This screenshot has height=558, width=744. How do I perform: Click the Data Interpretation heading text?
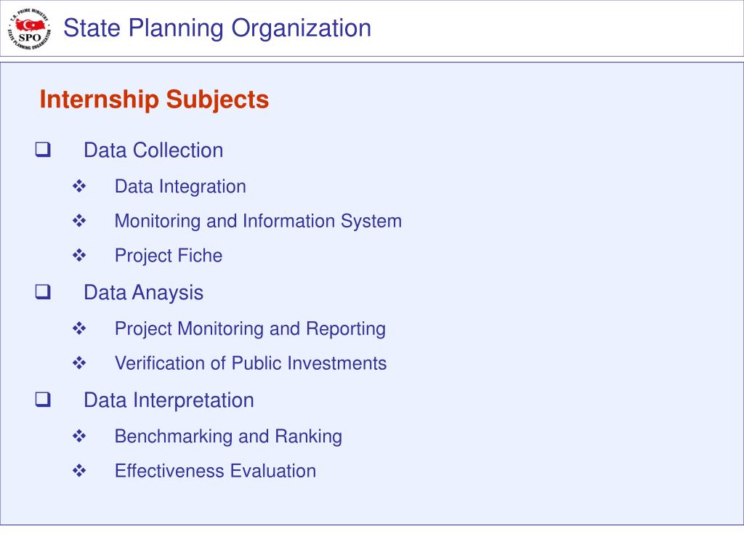click(x=169, y=400)
